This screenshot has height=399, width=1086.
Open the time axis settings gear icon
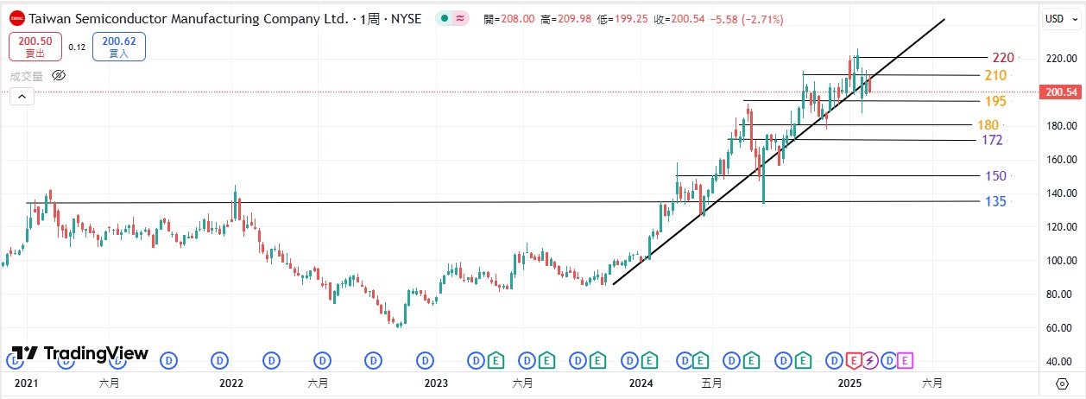(x=1062, y=383)
